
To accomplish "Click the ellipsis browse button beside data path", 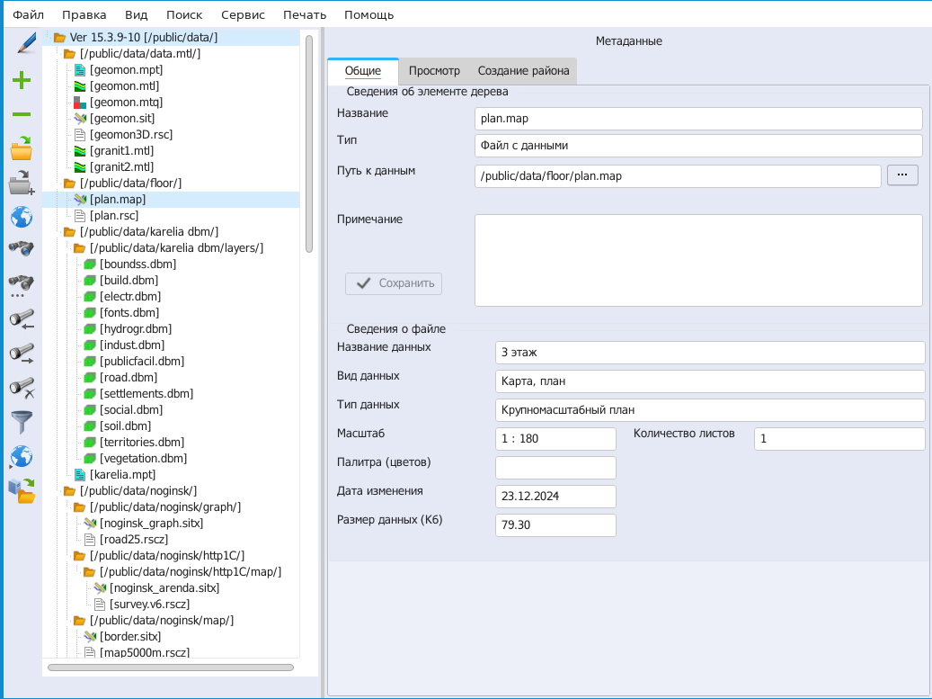I will coord(902,175).
